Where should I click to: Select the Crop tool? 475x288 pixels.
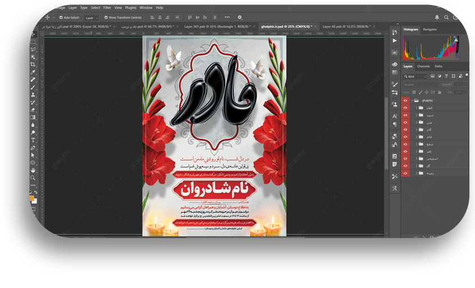coord(34,65)
